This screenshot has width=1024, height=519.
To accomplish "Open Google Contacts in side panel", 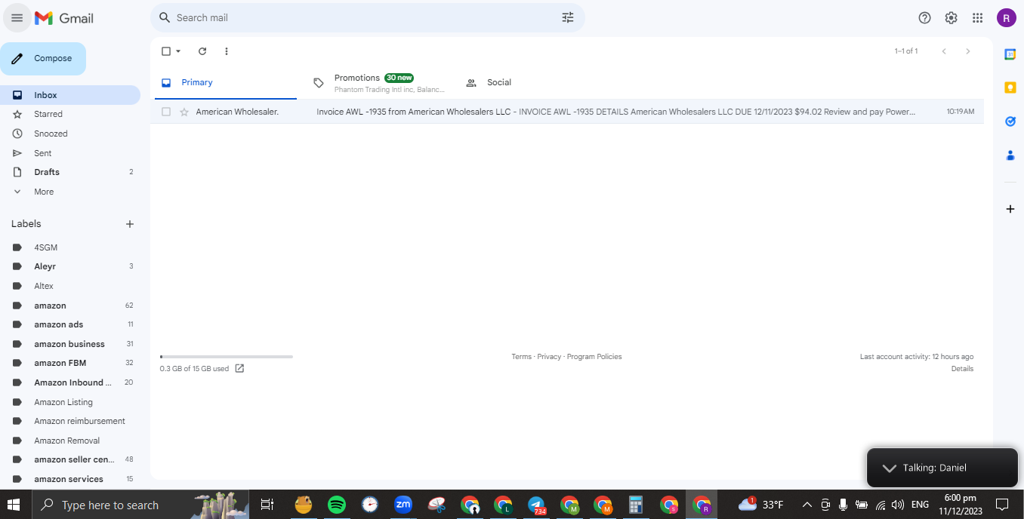I will (x=1010, y=155).
